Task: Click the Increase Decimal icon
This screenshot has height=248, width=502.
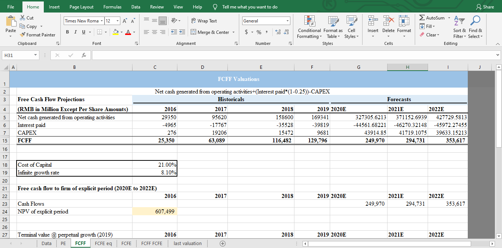Action: (x=278, y=32)
